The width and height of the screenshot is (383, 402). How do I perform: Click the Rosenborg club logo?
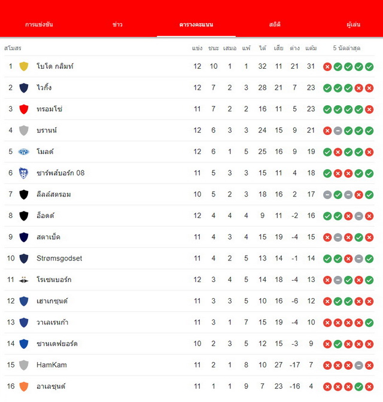[23, 280]
